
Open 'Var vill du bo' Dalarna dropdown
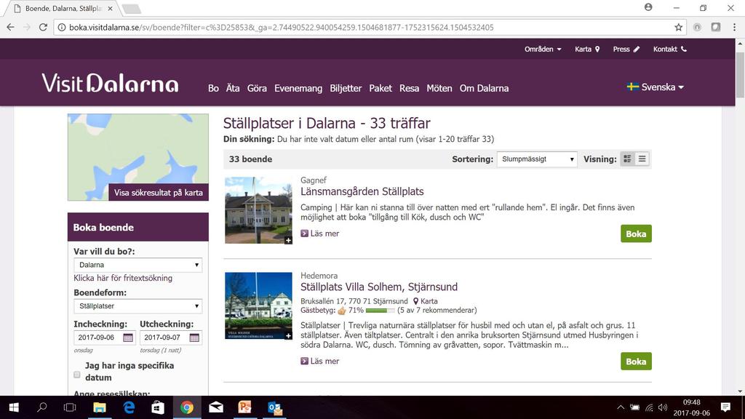pyautogui.click(x=138, y=265)
